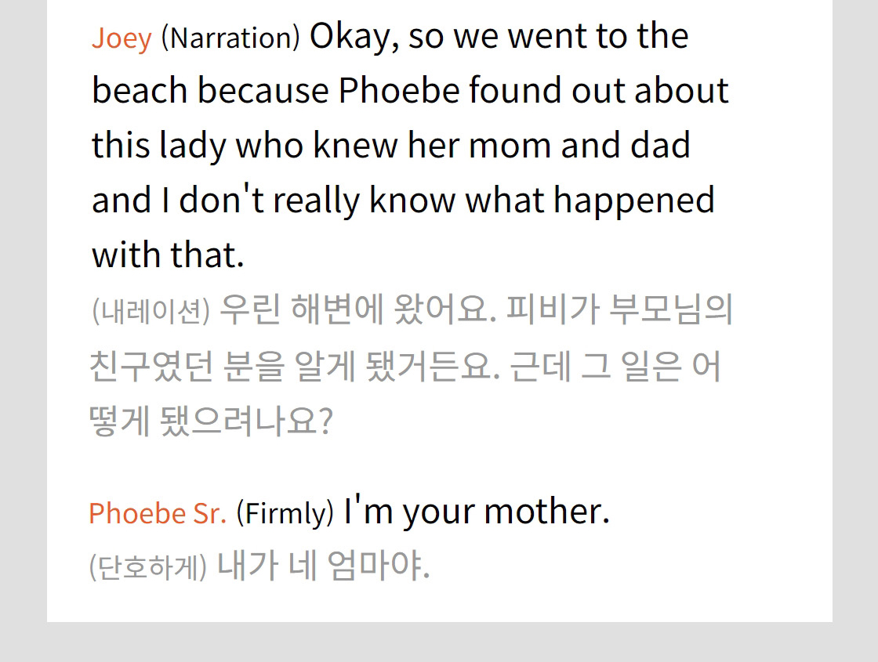878x662 pixels.
Task: Click the (Firmly) label after Phoebe Sr.
Action: click(285, 513)
